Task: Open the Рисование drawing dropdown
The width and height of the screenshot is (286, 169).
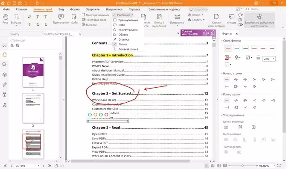Action: (123, 15)
